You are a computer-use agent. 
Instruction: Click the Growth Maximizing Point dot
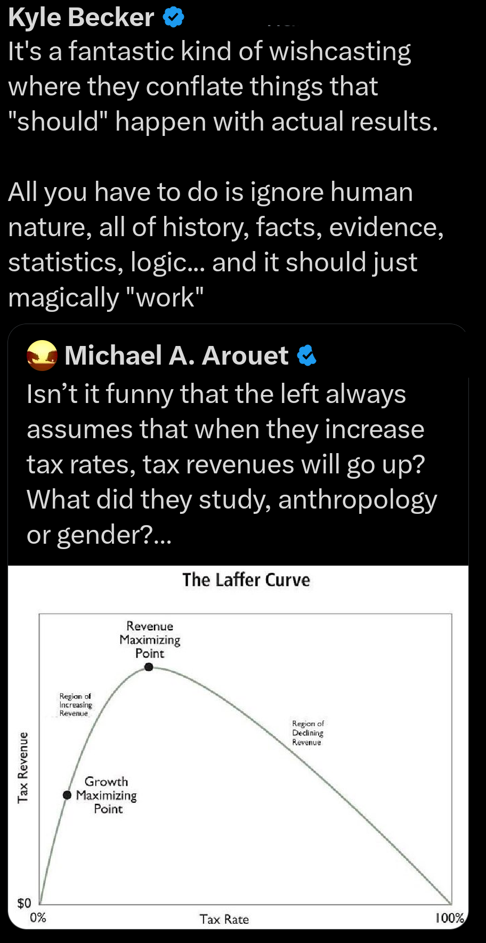(x=67, y=795)
